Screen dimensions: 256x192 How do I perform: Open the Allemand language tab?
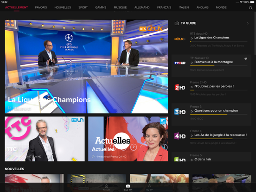[x=142, y=7]
